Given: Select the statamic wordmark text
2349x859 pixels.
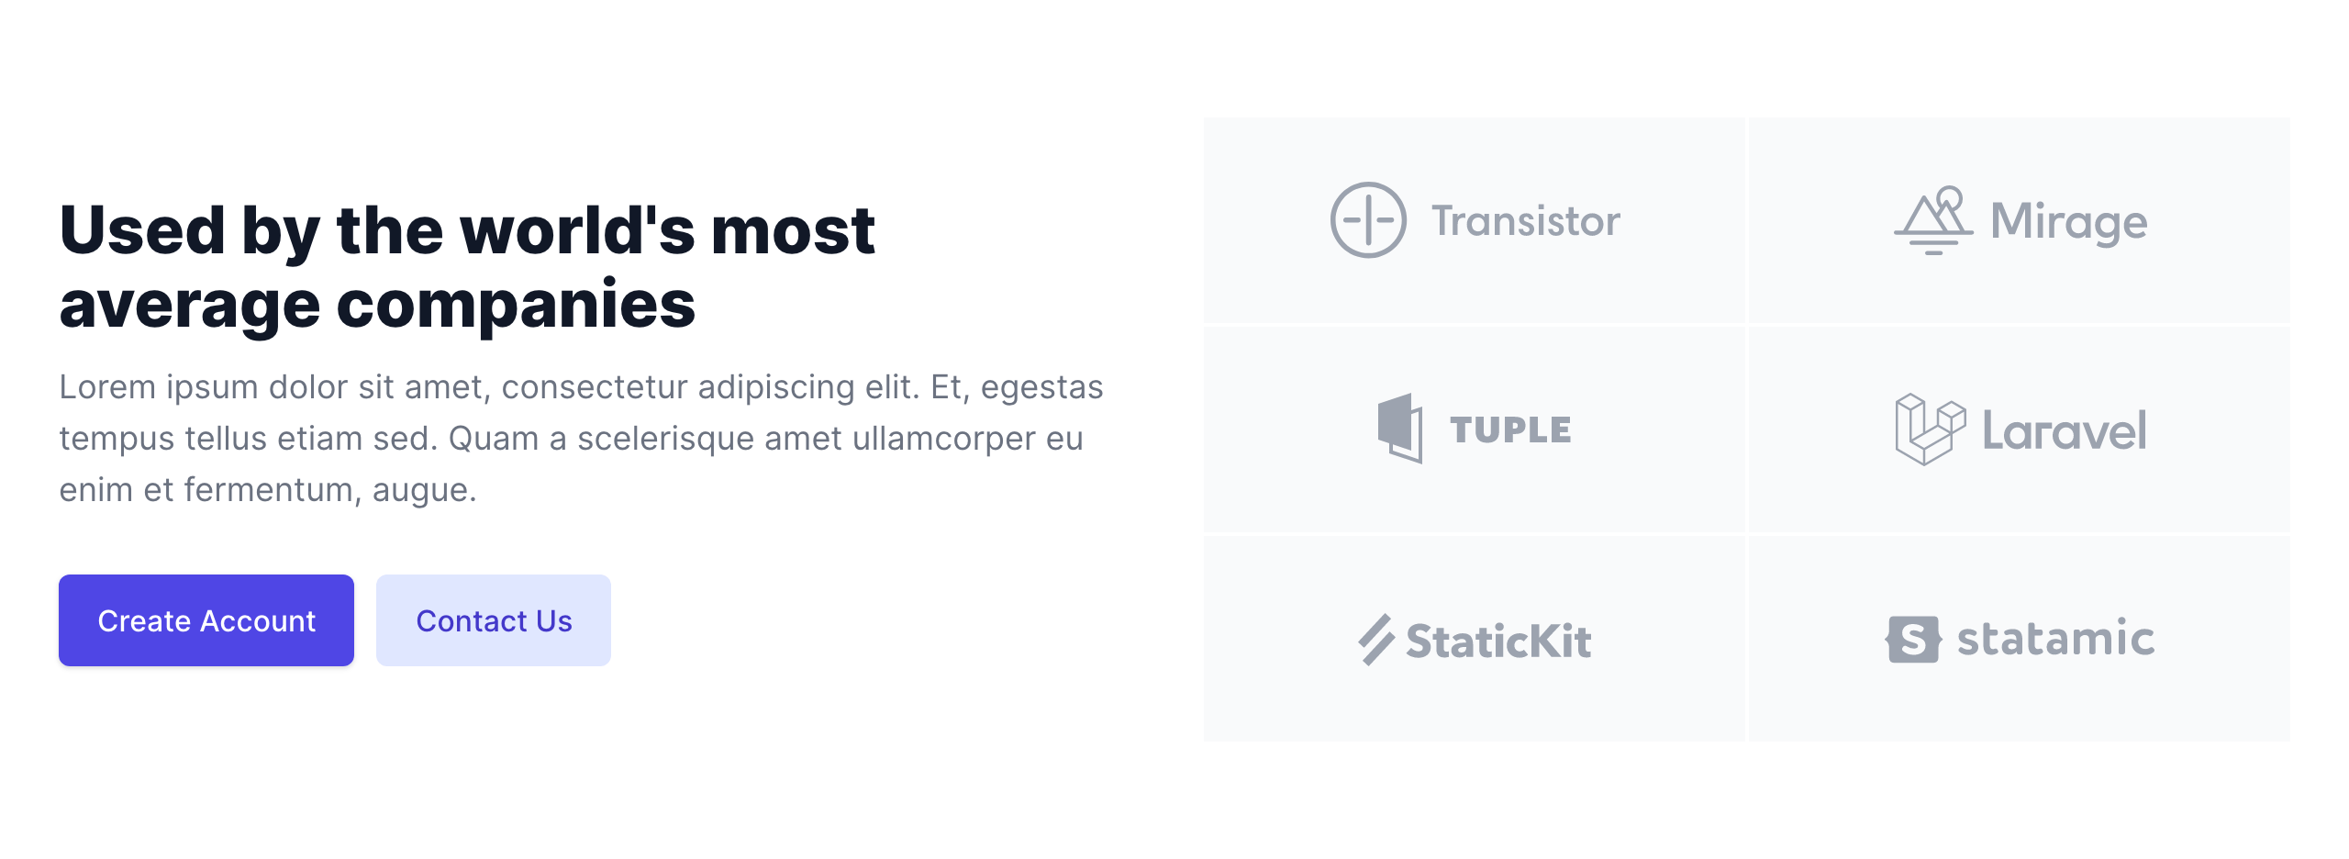Looking at the screenshot, I should pyautogui.click(x=2055, y=639).
